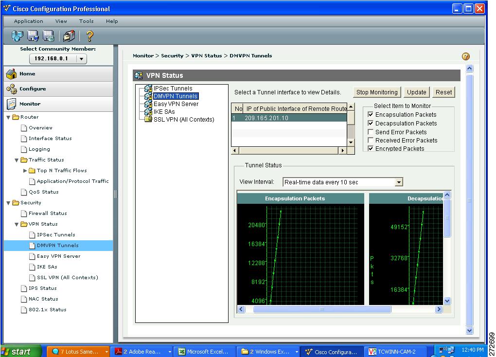Click the floppy disk with teal router icon
496x357 pixels.
point(49,36)
